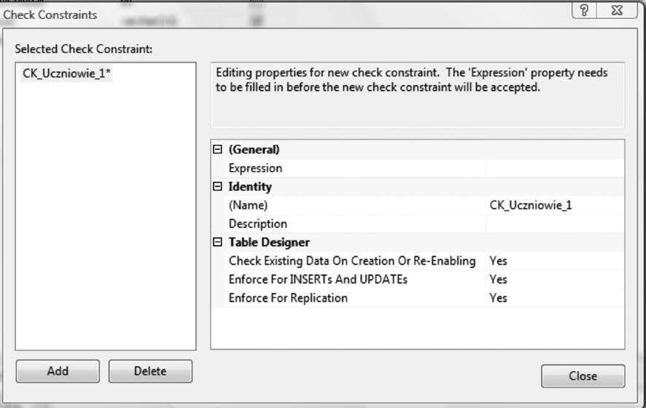Image resolution: width=646 pixels, height=408 pixels.
Task: Click the Expression value field
Action: (555, 168)
